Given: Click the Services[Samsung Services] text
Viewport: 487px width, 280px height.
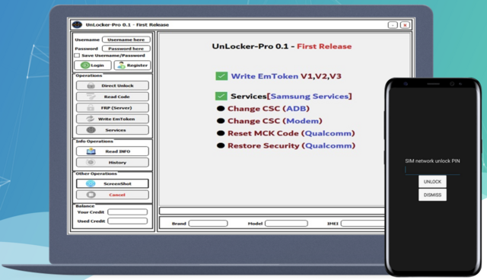Looking at the screenshot, I should pos(291,96).
